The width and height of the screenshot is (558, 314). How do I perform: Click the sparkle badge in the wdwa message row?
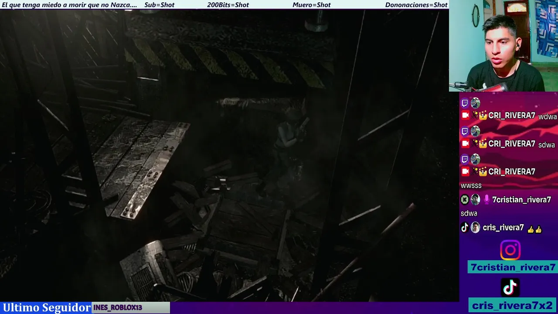[474, 116]
